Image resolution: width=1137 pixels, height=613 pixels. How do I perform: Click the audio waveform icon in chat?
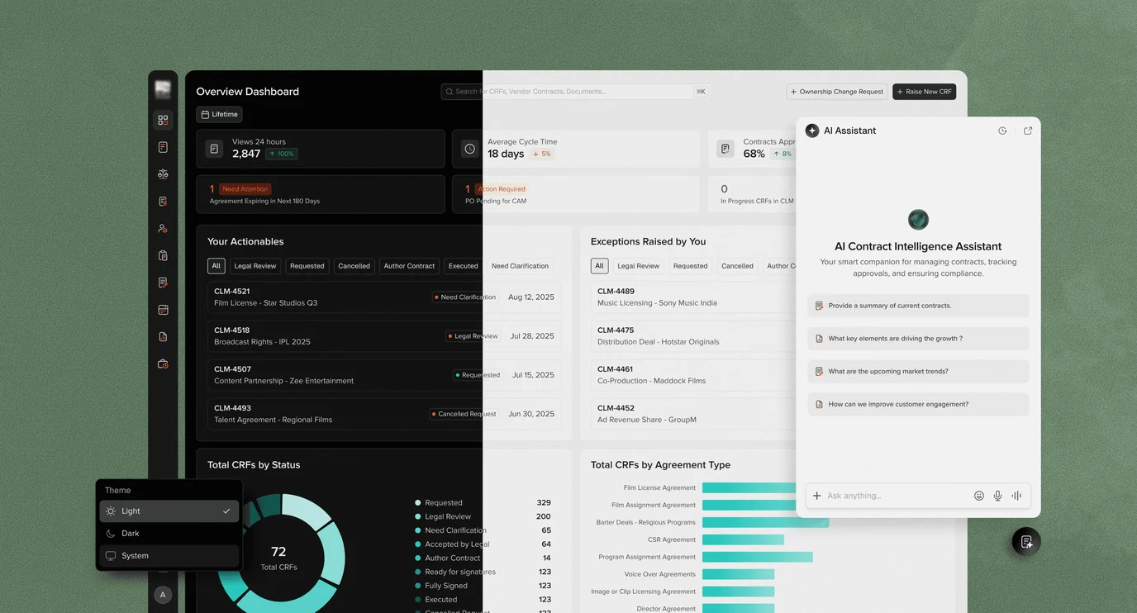(x=1016, y=496)
